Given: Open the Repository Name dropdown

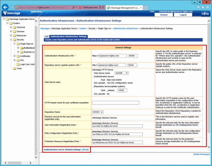Looking at the screenshot, I should pyautogui.click(x=98, y=112).
